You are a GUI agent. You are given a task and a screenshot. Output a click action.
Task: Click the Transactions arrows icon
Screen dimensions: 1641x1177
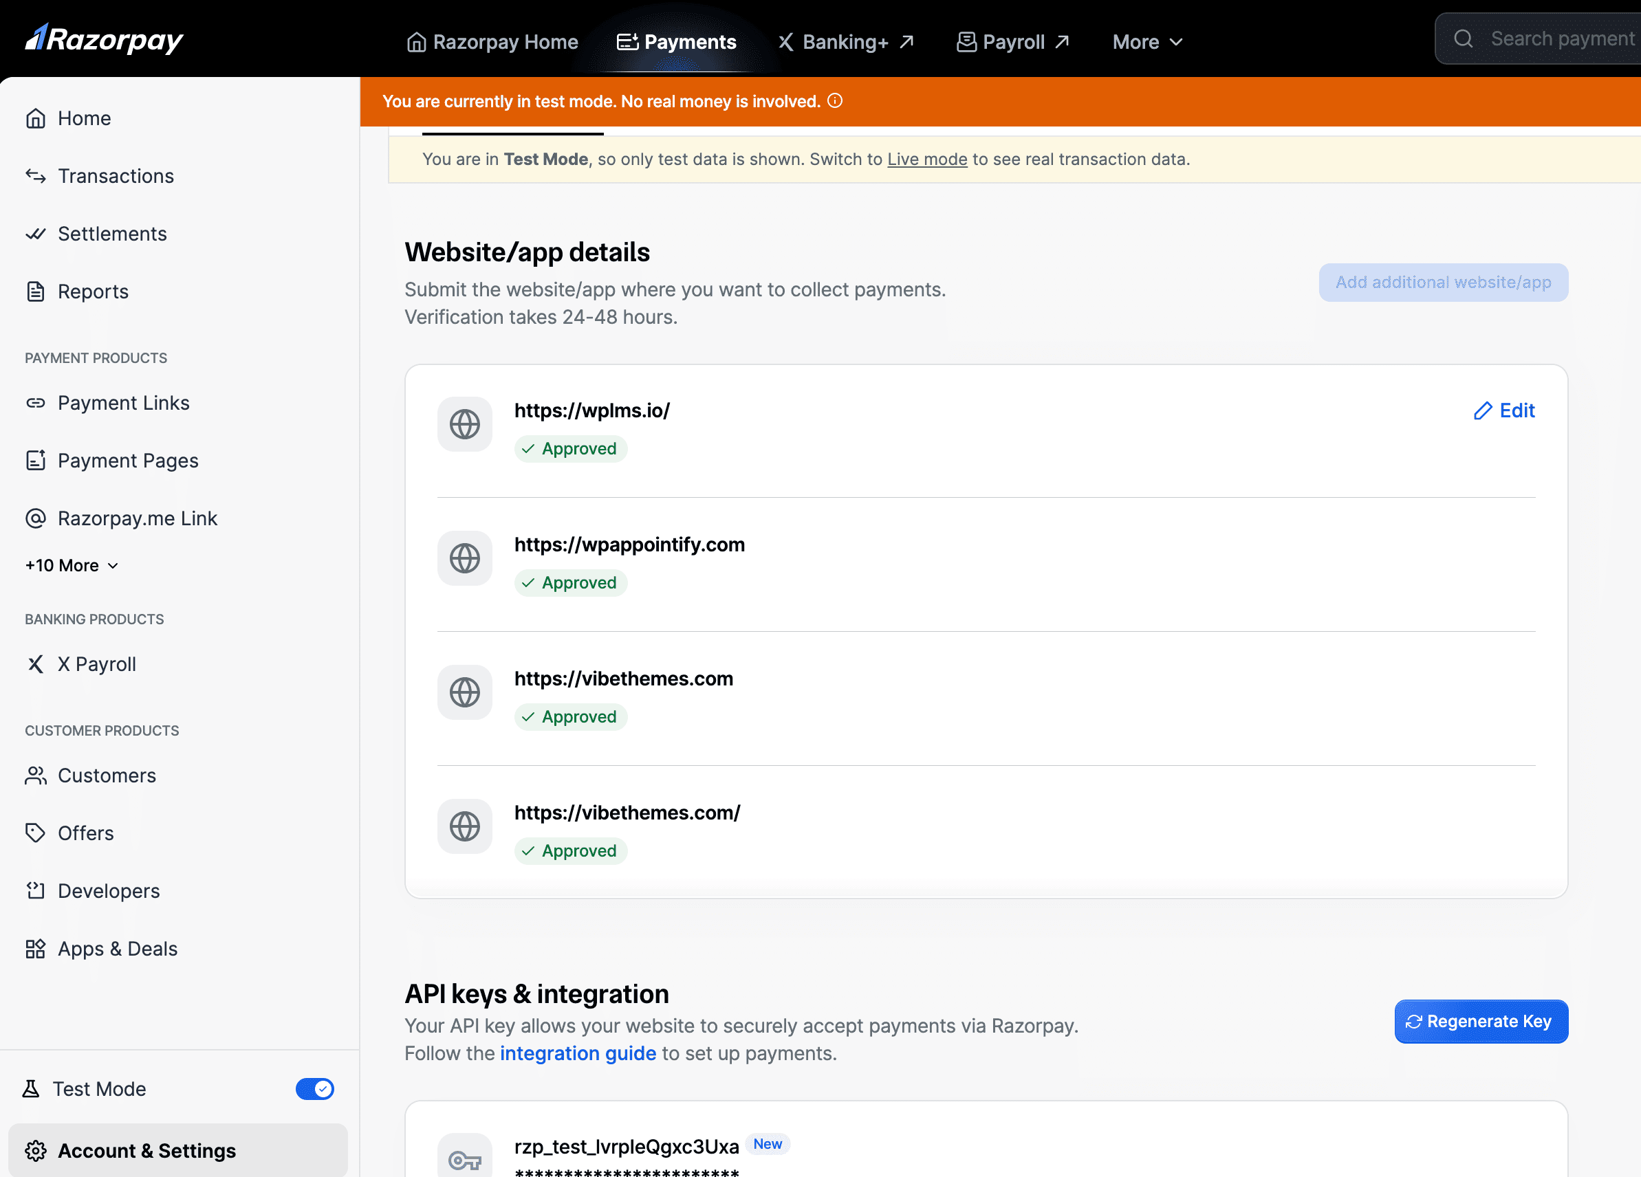coord(36,176)
